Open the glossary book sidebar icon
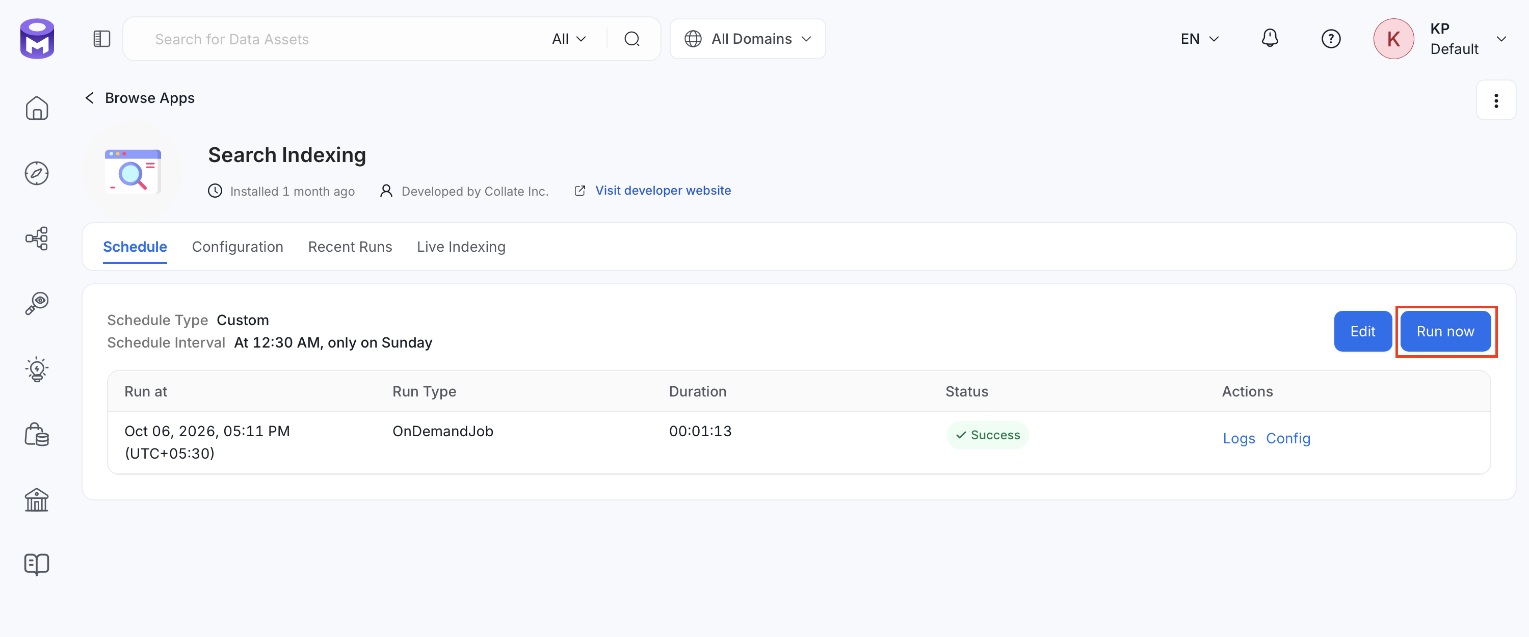Image resolution: width=1529 pixels, height=637 pixels. pyautogui.click(x=37, y=565)
